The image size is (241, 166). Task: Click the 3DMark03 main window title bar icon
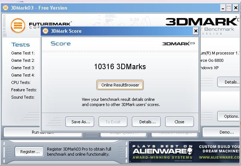coord(6,8)
